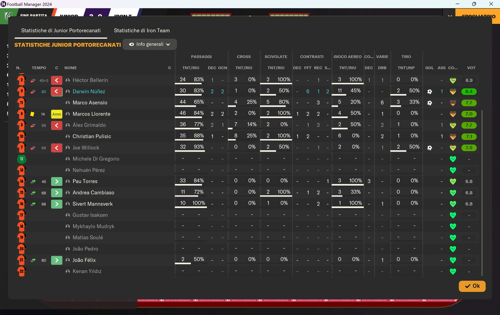Open Nehuén Pérez's player name
Screen dimensions: 500x315
[89, 170]
